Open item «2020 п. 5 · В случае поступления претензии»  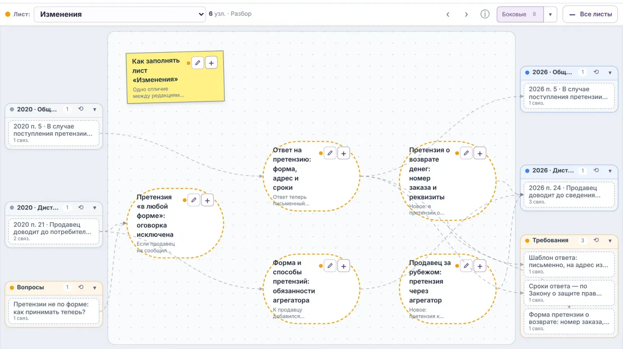pyautogui.click(x=54, y=133)
